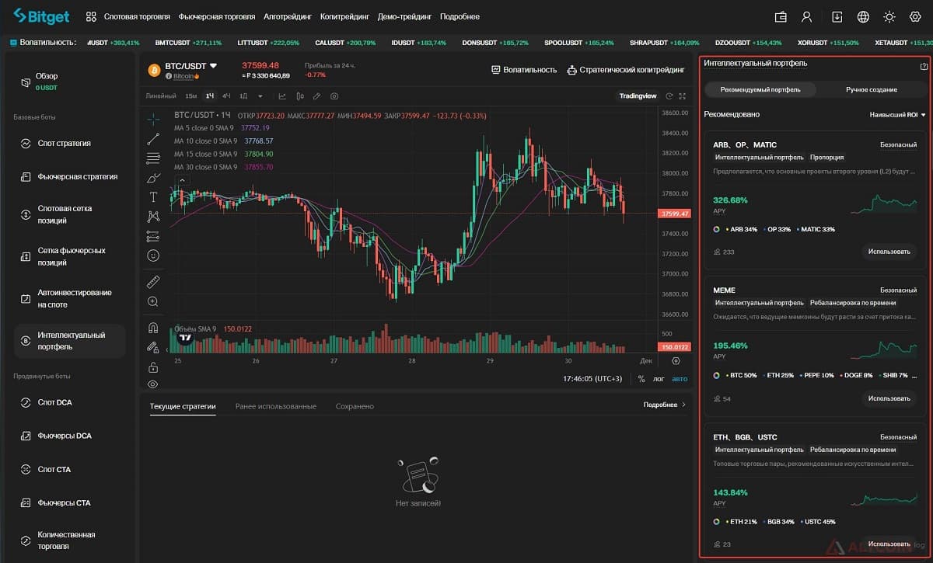This screenshot has width=933, height=563.
Task: Switch to the 'Сохранено' tab
Action: click(x=355, y=406)
